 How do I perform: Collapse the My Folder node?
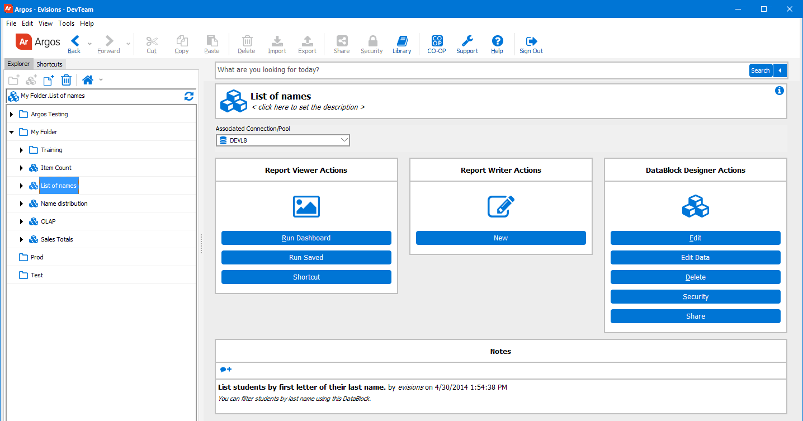(x=12, y=132)
